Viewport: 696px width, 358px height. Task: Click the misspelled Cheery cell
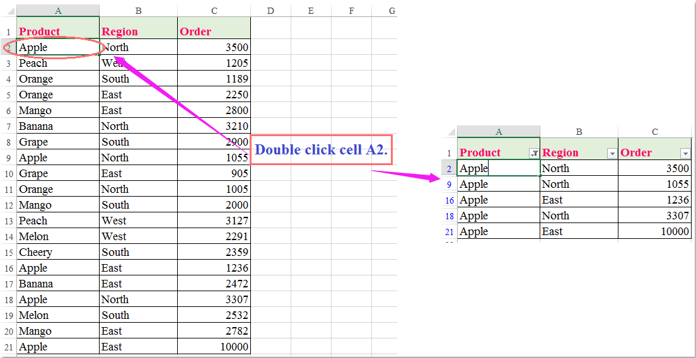[57, 252]
